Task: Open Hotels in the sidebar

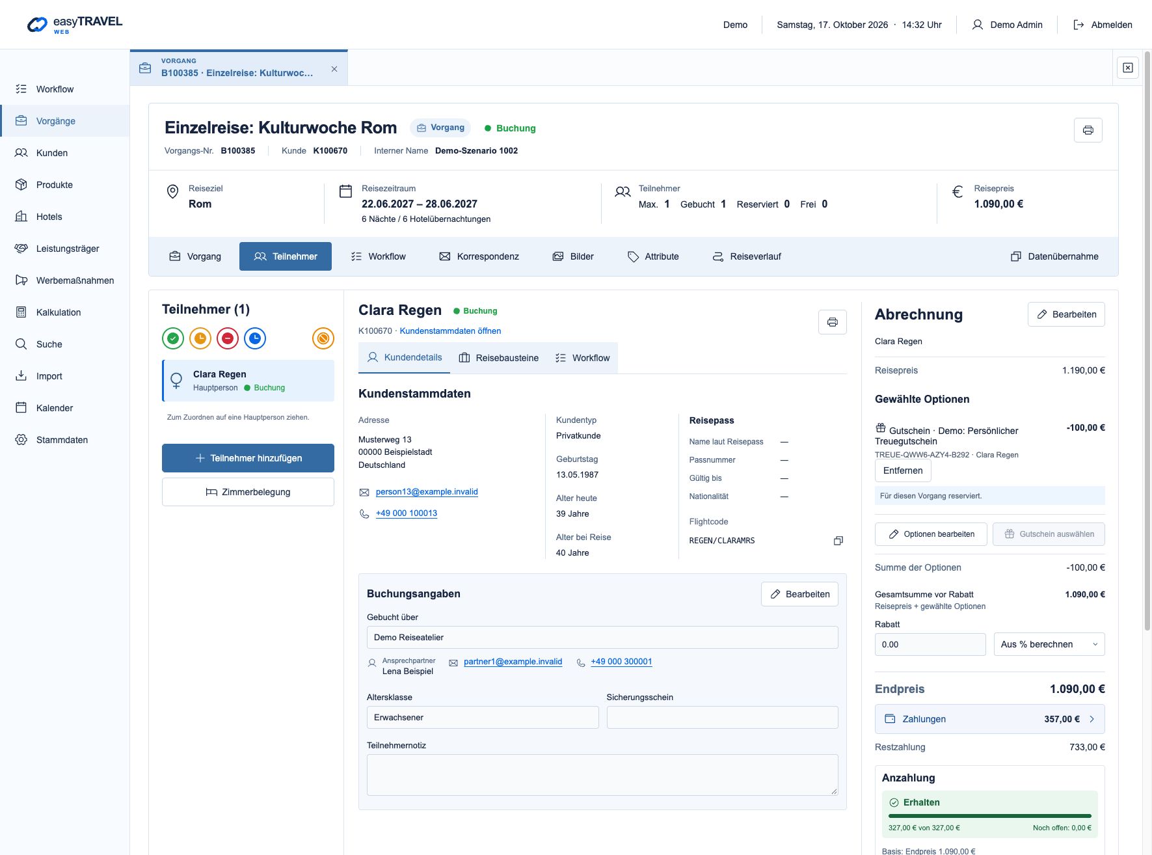Action: pos(65,217)
